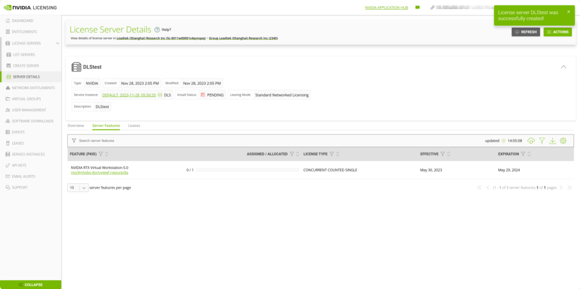Image resolution: width=580 pixels, height=289 pixels.
Task: Click the Created 'Nov 28, 2023 2:05 PM' value
Action: [140, 83]
